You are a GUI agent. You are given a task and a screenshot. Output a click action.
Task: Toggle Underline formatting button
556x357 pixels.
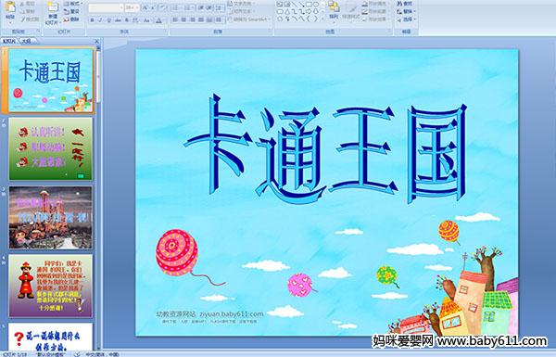coord(108,20)
